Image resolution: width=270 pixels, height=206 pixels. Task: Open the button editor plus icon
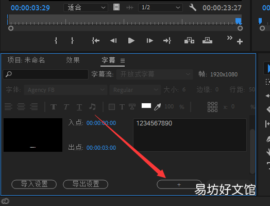click(240, 42)
